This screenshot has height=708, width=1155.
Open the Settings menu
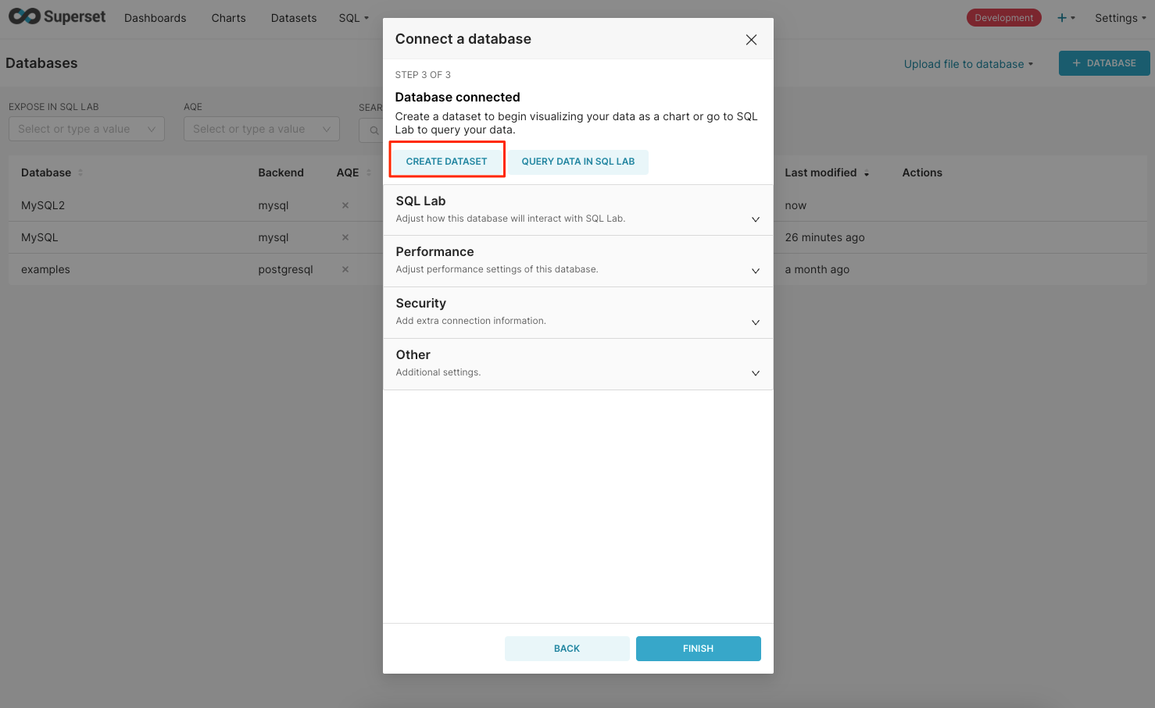(1120, 18)
